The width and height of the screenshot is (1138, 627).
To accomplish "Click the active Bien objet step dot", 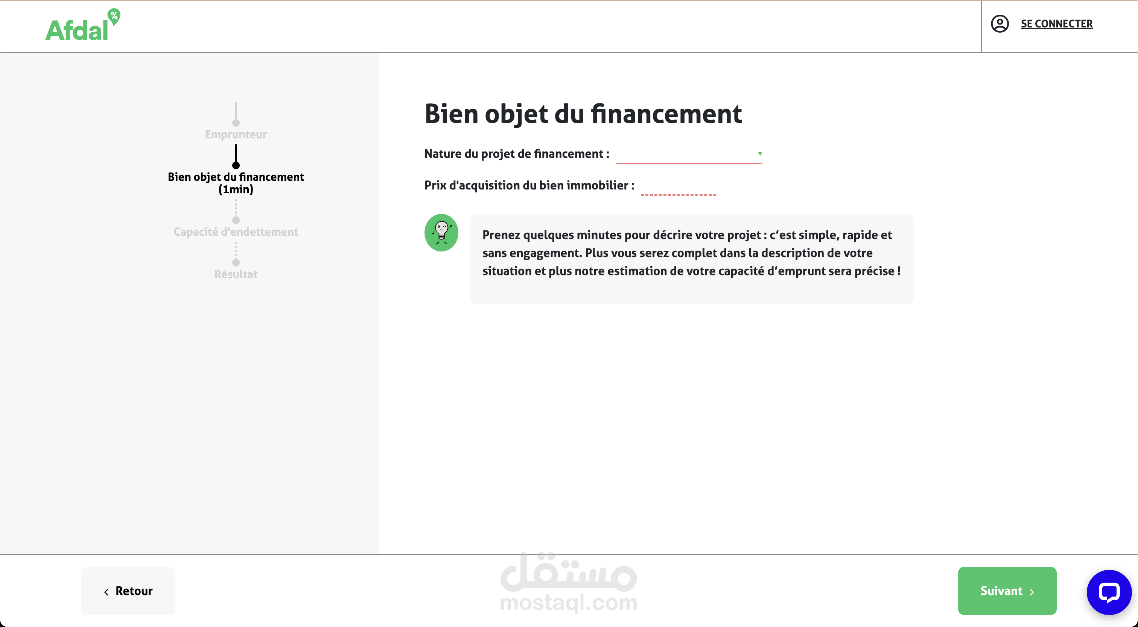I will [236, 165].
